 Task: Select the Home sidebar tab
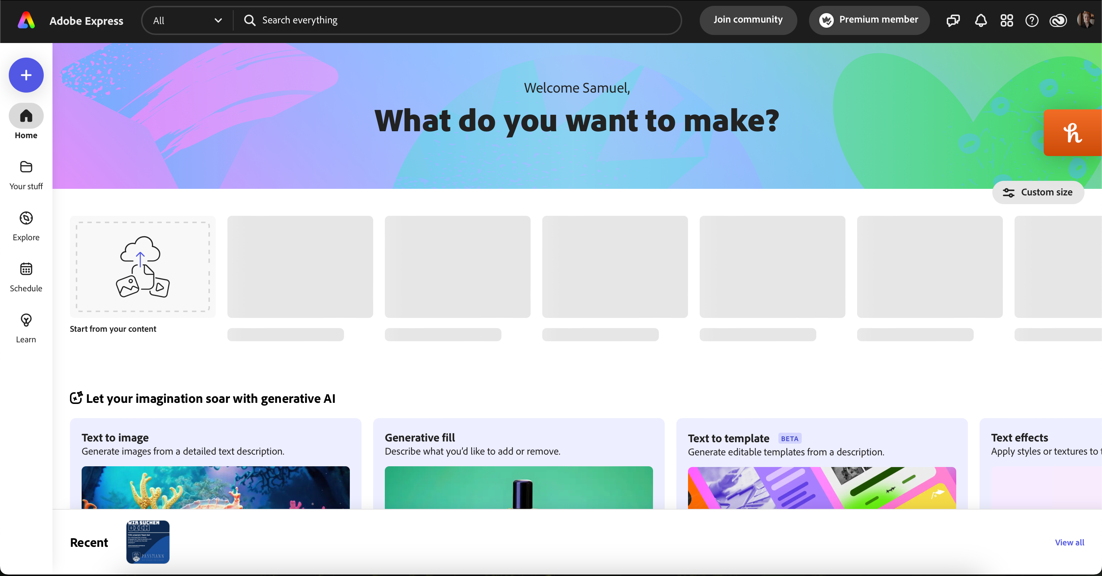[x=26, y=116]
